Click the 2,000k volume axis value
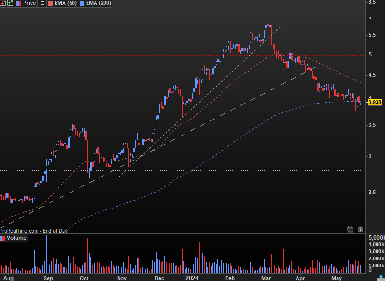 377,259
